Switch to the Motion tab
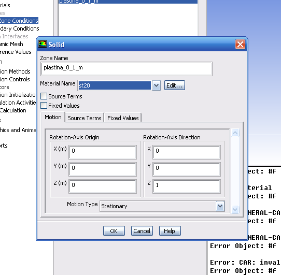The height and width of the screenshot is (275, 281). point(53,117)
